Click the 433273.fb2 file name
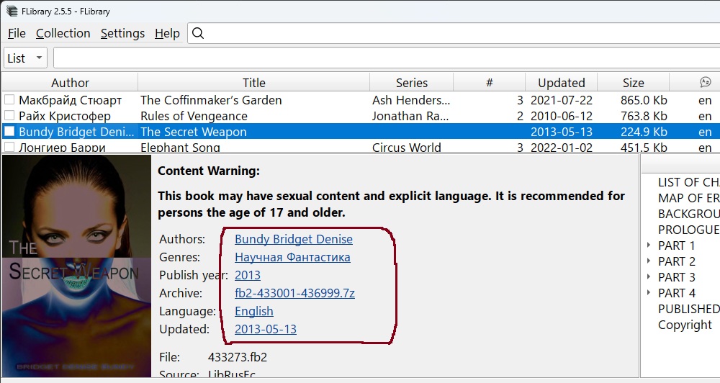The height and width of the screenshot is (383, 720). point(238,357)
